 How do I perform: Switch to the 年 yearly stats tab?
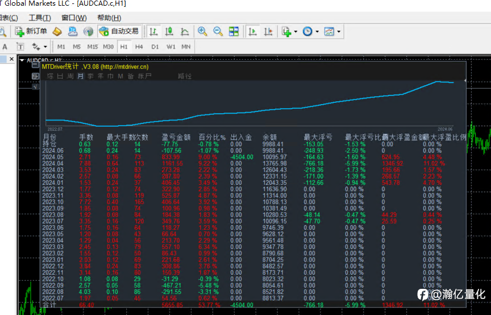click(101, 76)
